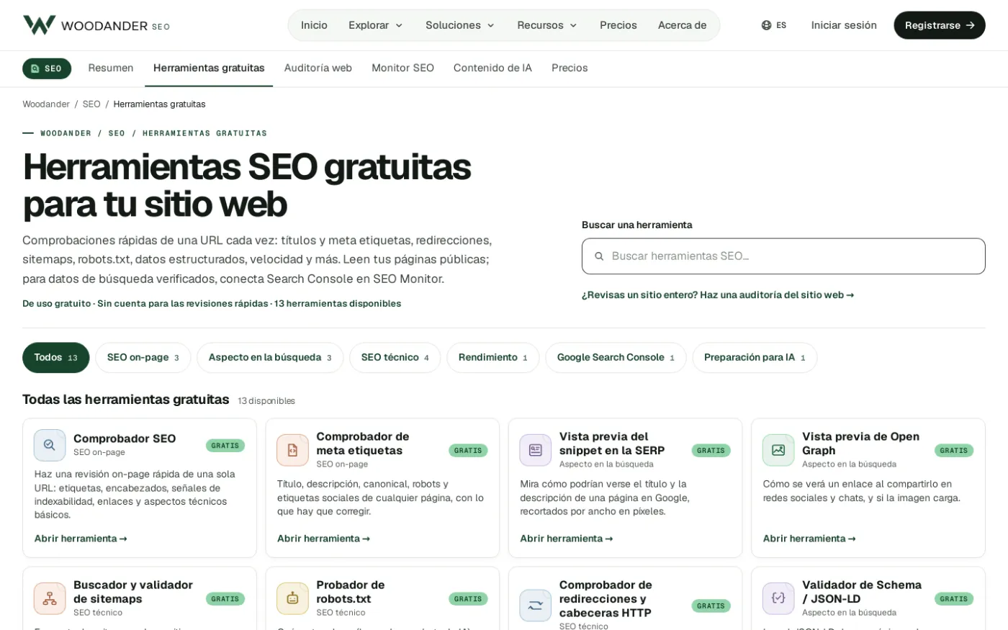Screen dimensions: 1008x630
Task: Click the Vista previa del snippet SERP icon
Action: click(535, 450)
